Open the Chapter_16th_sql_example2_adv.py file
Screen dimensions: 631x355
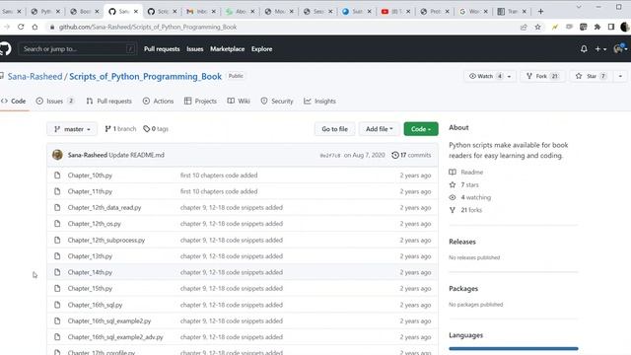(x=115, y=337)
